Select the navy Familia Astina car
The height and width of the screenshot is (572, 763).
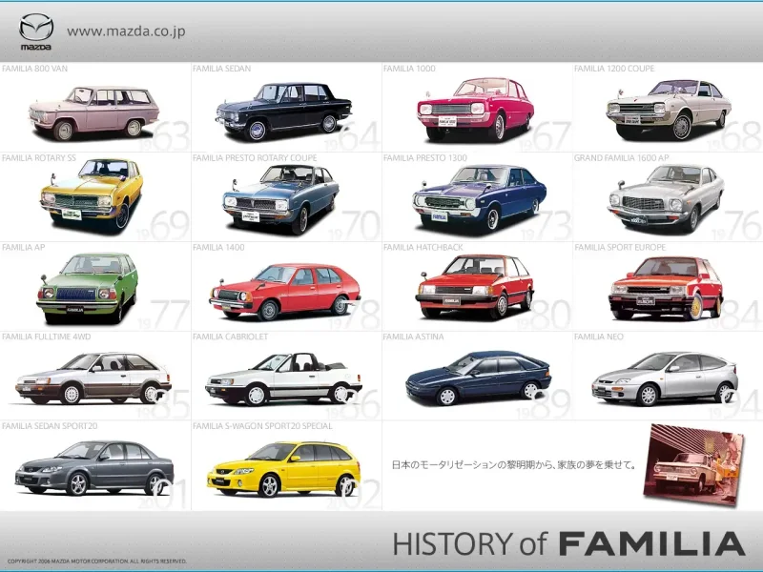tap(479, 378)
